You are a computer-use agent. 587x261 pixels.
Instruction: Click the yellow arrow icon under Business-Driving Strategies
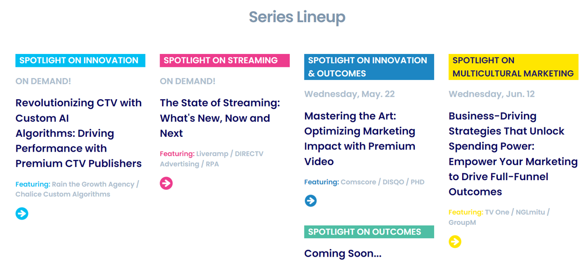tap(455, 242)
